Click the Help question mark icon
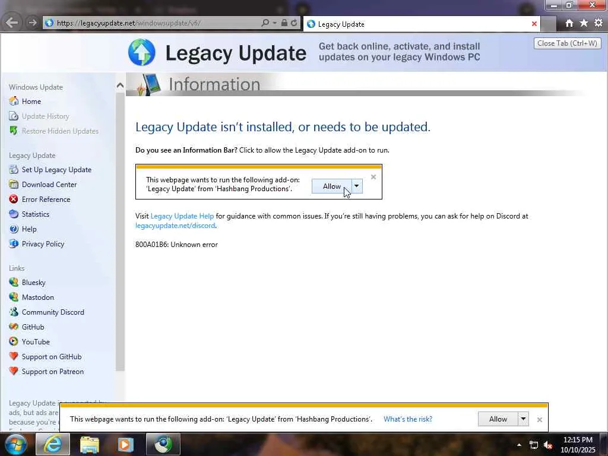This screenshot has width=608, height=456. pos(14,229)
